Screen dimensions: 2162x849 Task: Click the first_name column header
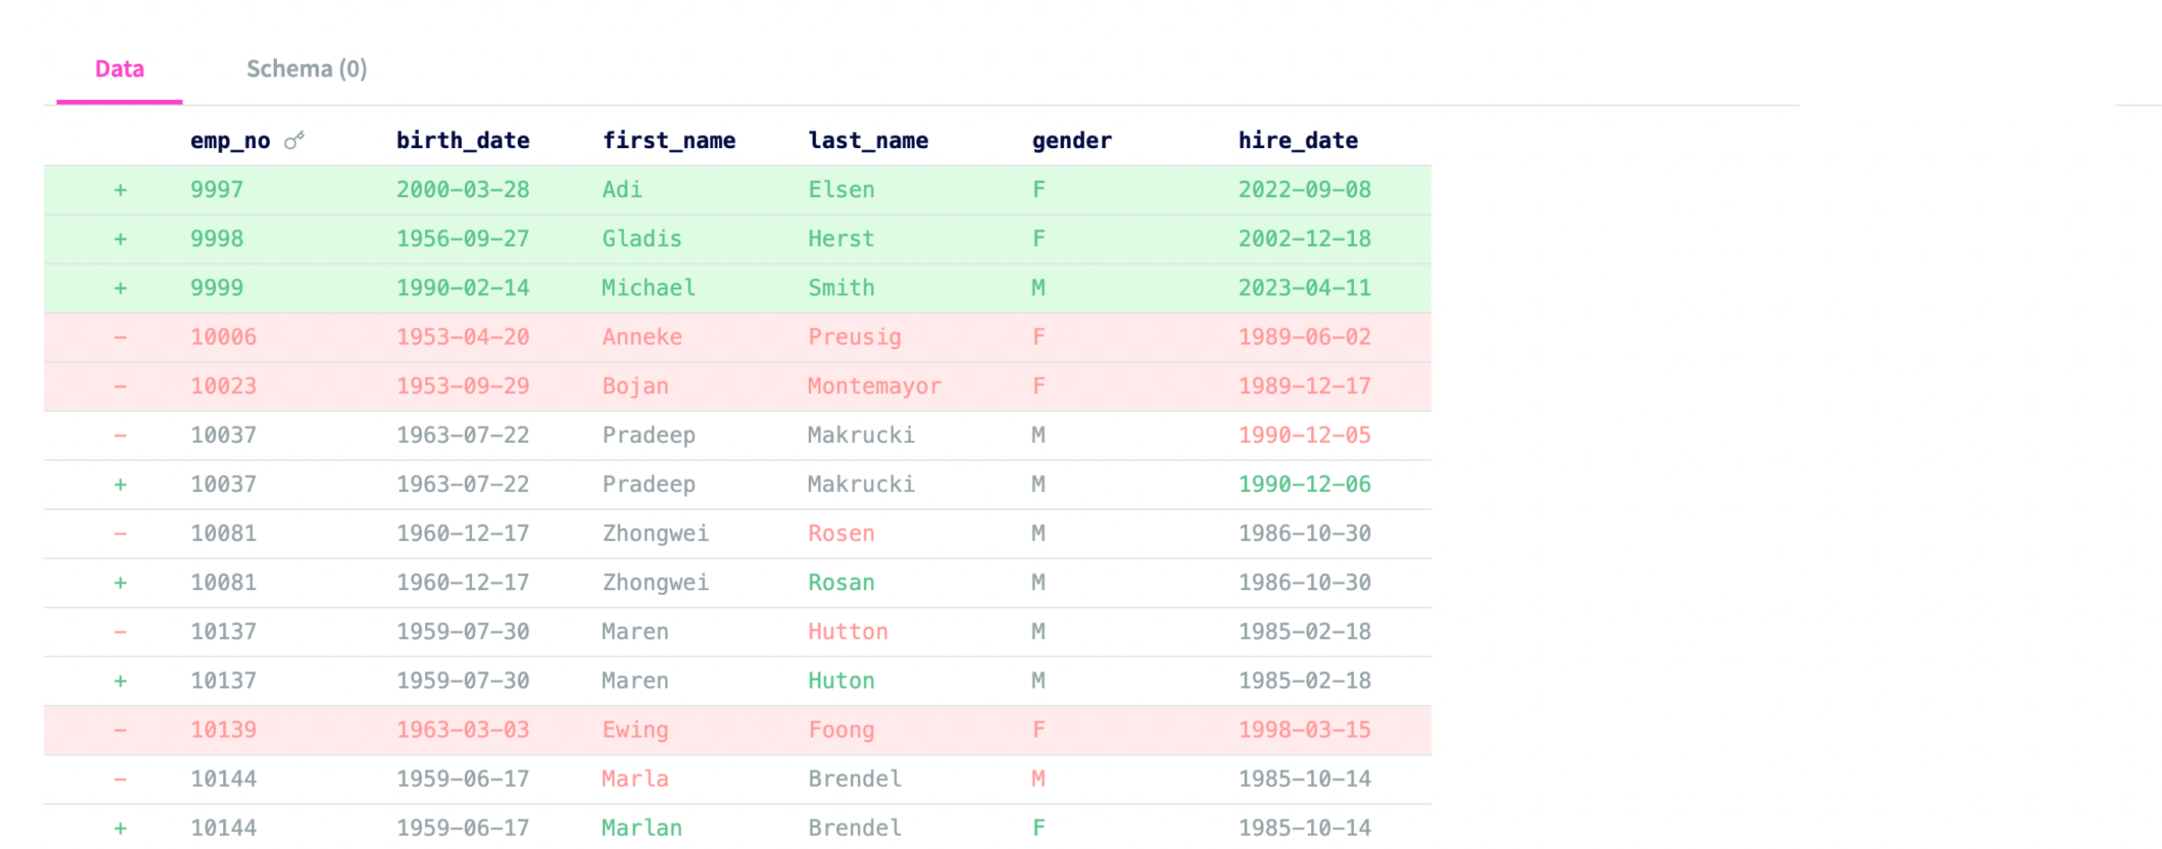tap(668, 140)
